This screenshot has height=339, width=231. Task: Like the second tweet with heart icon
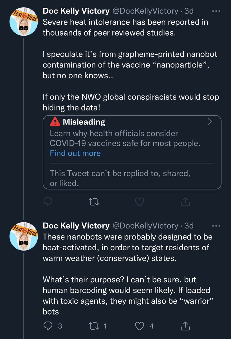140,326
